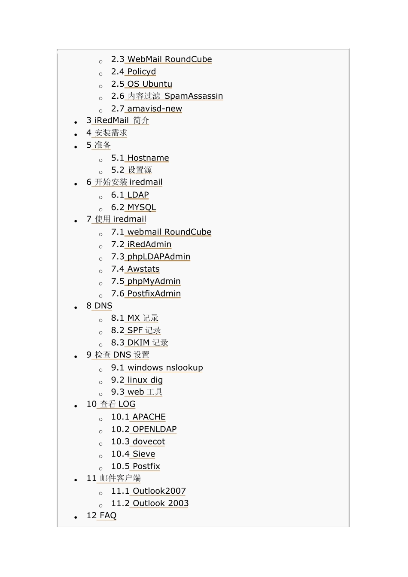This screenshot has height=577, width=408.
Task: Jump to 3 iRedMail 简介
Action: coord(118,121)
